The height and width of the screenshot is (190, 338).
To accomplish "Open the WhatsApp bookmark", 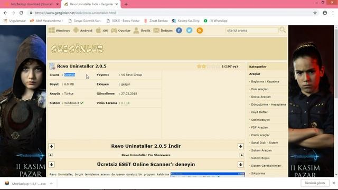I will click(215, 21).
